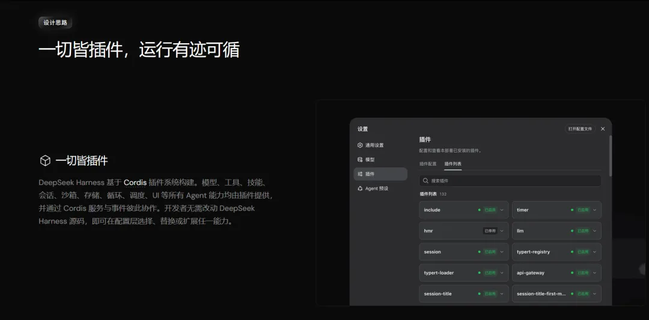The image size is (649, 320).
Task: Click the api-gateway plugin name
Action: 531,273
